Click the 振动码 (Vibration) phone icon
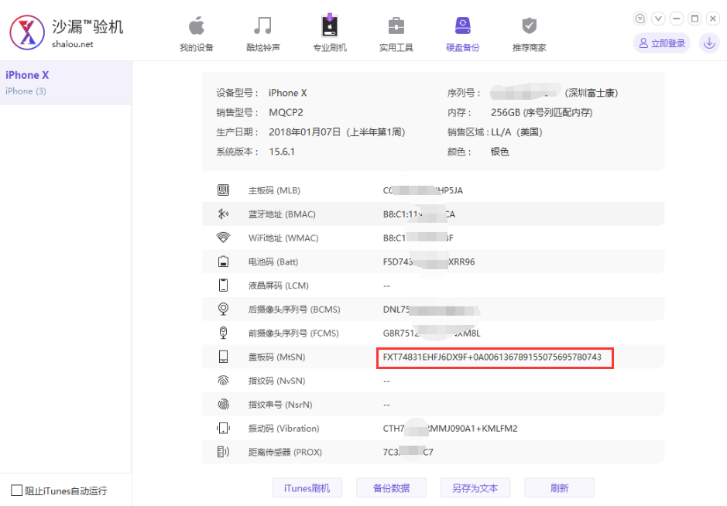Image resolution: width=727 pixels, height=506 pixels. [224, 428]
